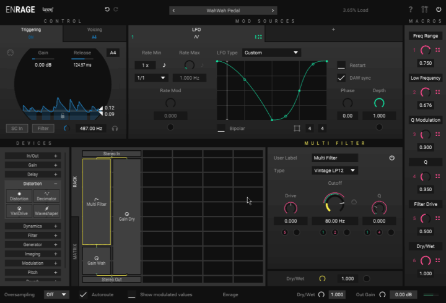Image resolution: width=446 pixels, height=303 pixels.
Task: Open the filter Type Vintage LP12 dropdown
Action: coord(335,170)
